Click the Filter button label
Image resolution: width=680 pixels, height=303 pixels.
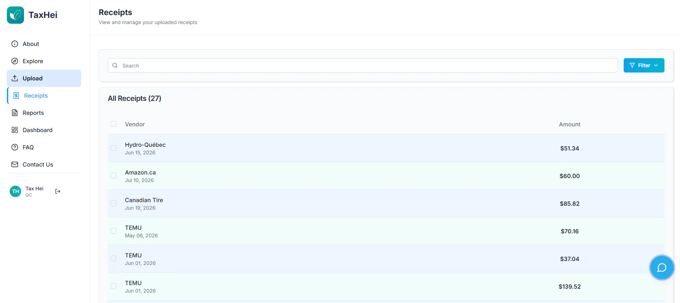click(644, 65)
